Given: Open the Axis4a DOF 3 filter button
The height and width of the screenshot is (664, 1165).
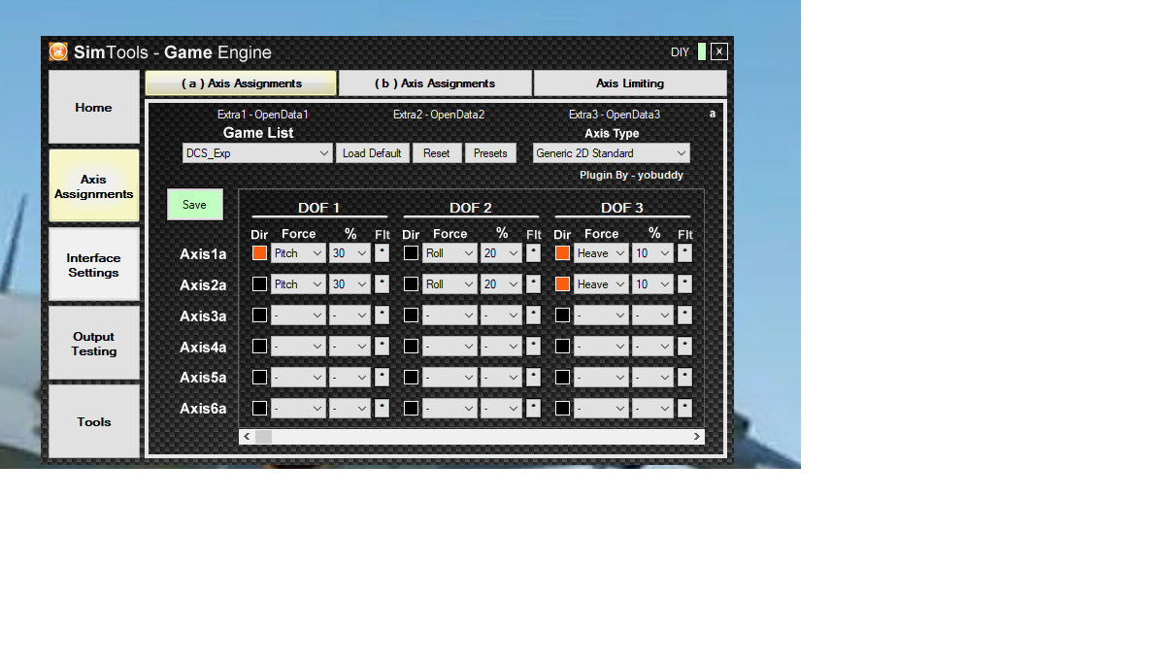Looking at the screenshot, I should pyautogui.click(x=684, y=347).
